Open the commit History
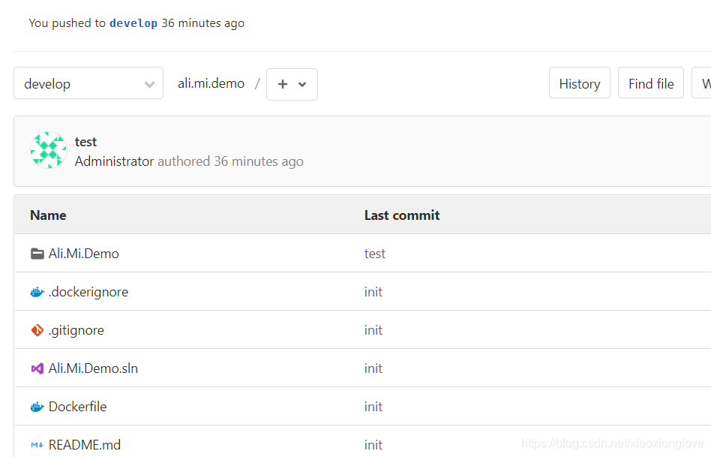 (x=579, y=83)
